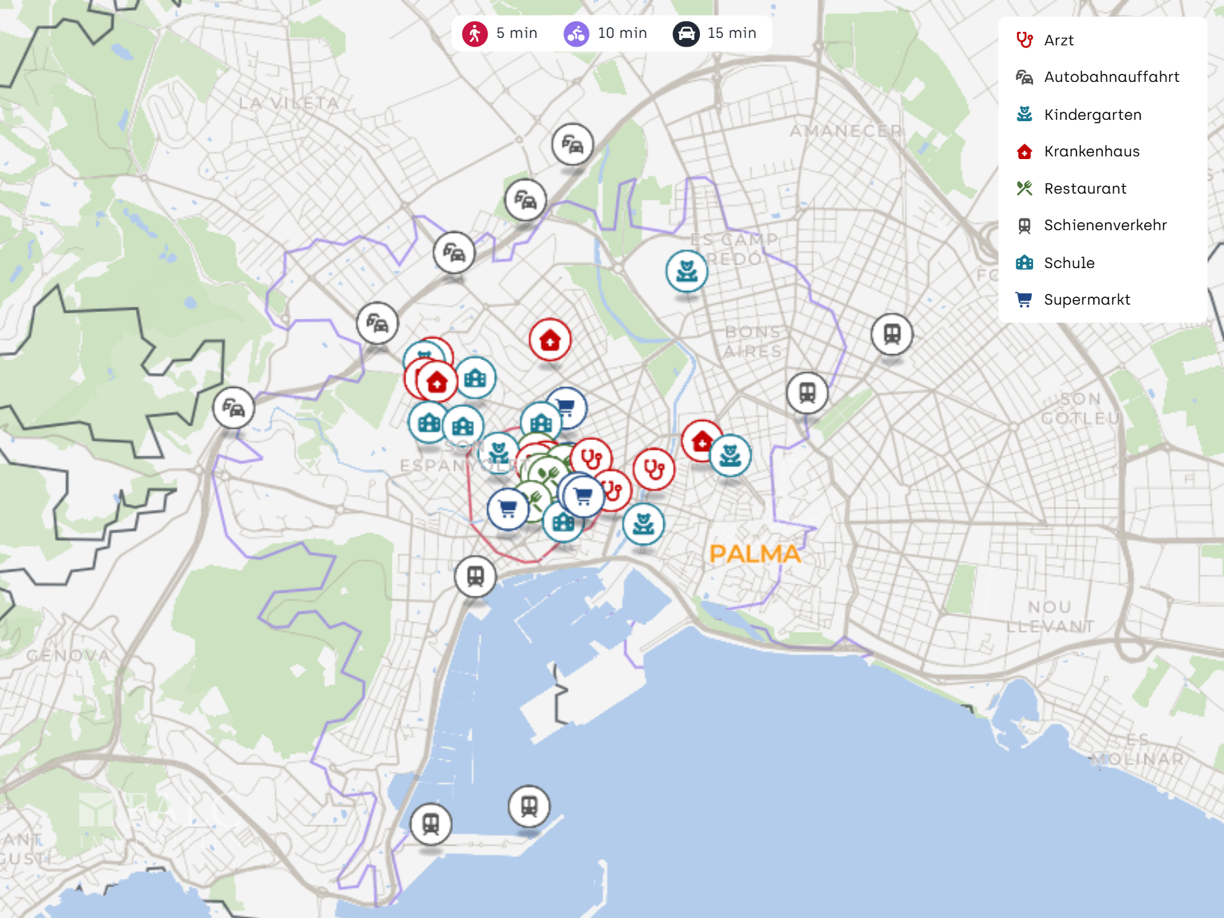
Task: Choose Schienenverkehr in the legend
Action: coord(1105,225)
